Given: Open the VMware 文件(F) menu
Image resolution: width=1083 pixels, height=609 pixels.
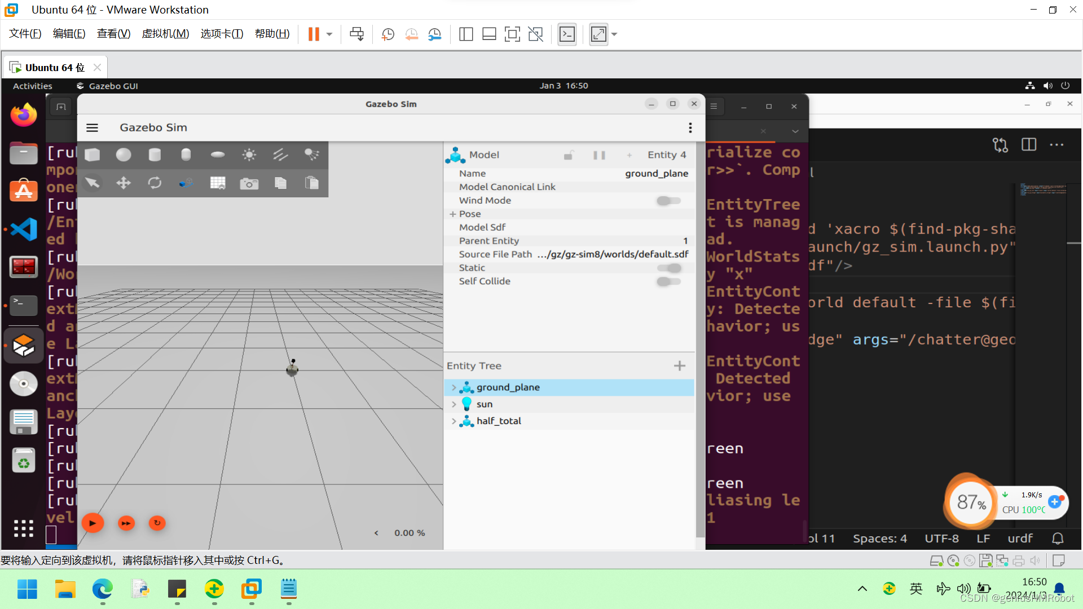Looking at the screenshot, I should click(x=25, y=34).
